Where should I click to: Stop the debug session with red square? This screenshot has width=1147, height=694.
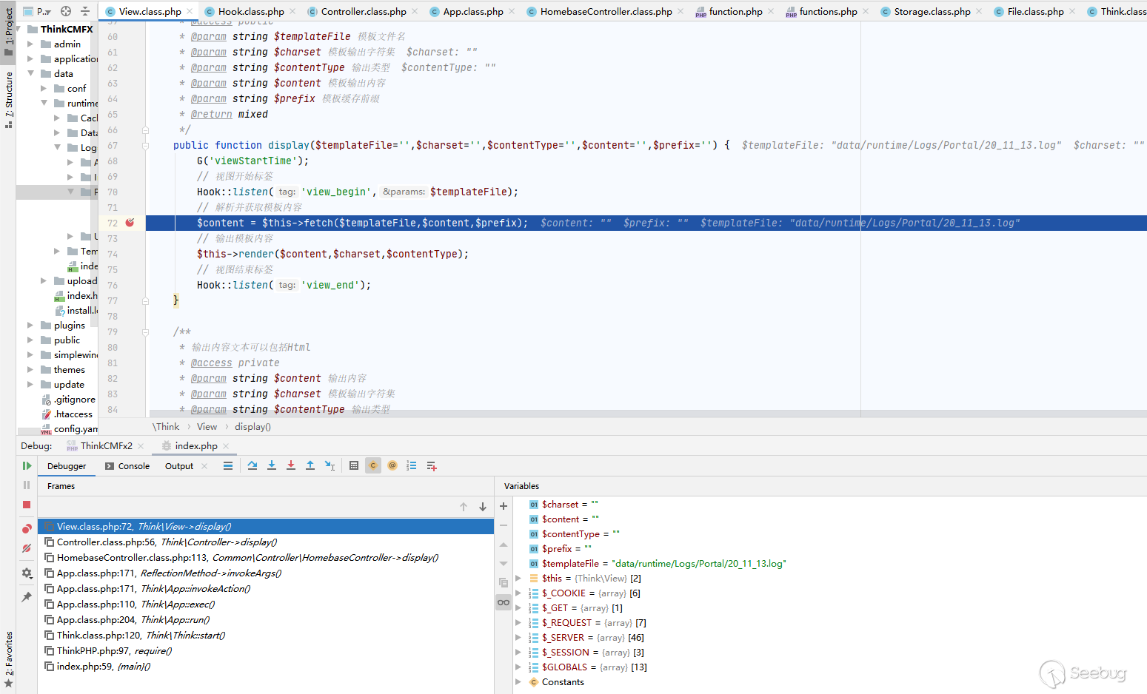coord(27,505)
